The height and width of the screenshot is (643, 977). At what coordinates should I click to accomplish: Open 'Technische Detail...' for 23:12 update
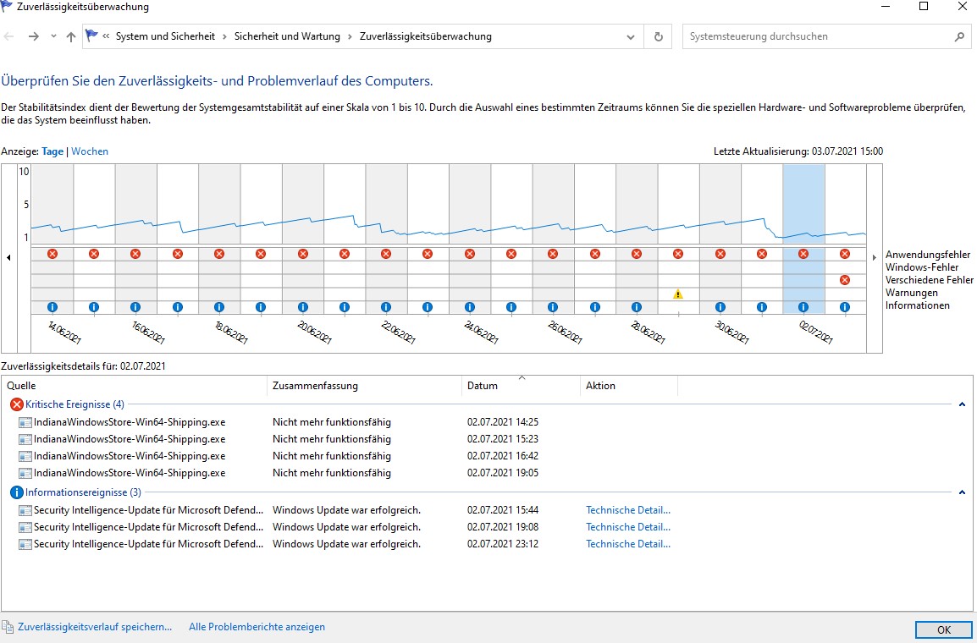click(x=628, y=544)
